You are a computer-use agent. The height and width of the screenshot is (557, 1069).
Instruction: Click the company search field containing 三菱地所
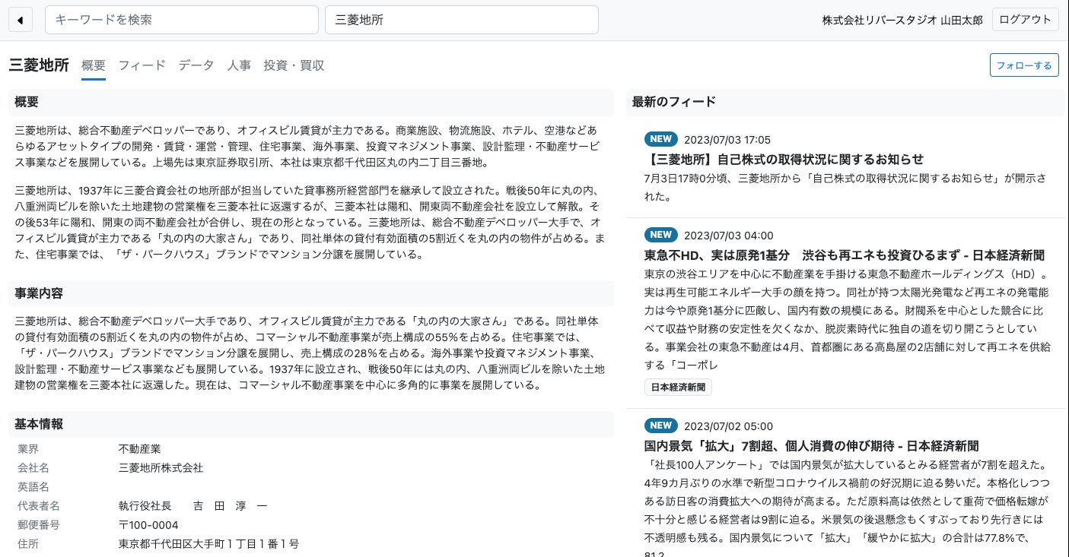(x=462, y=20)
